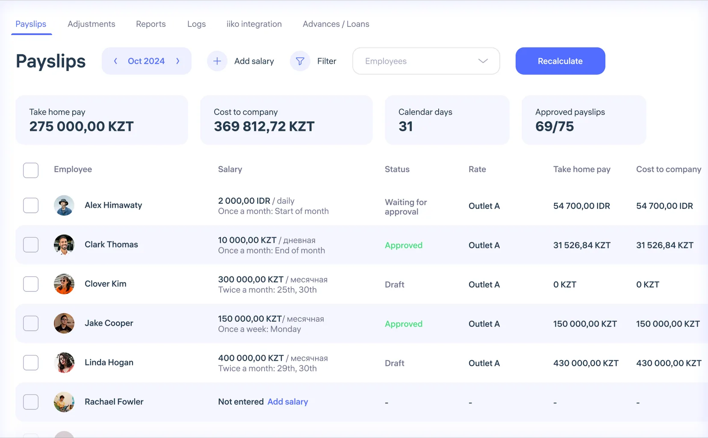Screen dimensions: 708x438
Task: Go to the Reports tab
Action: tap(151, 24)
